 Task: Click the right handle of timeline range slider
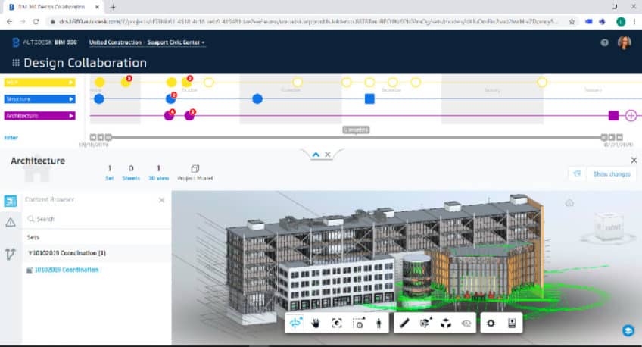603,138
